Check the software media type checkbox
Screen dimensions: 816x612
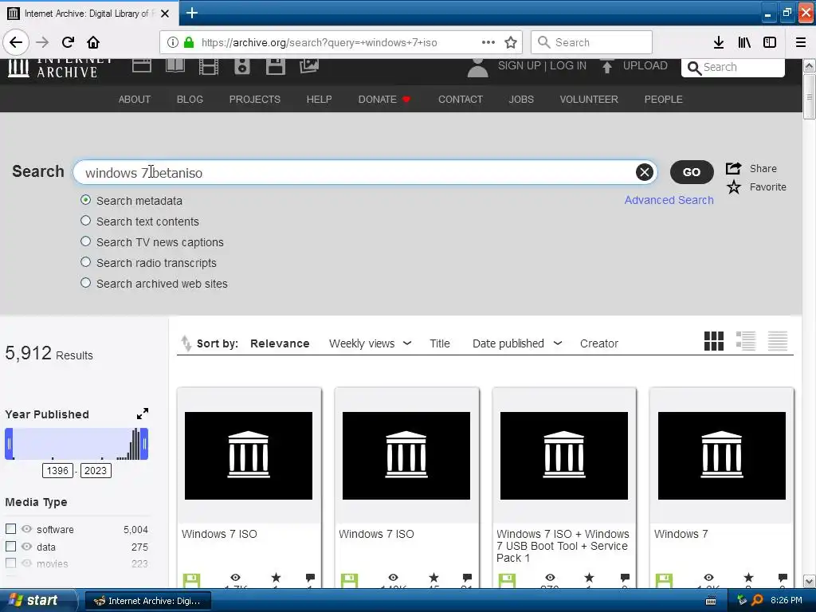tap(10, 529)
